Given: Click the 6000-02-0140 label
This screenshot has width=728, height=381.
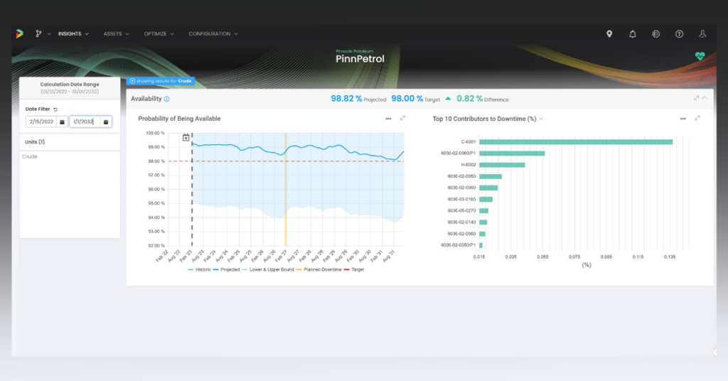Looking at the screenshot, I should tap(461, 222).
